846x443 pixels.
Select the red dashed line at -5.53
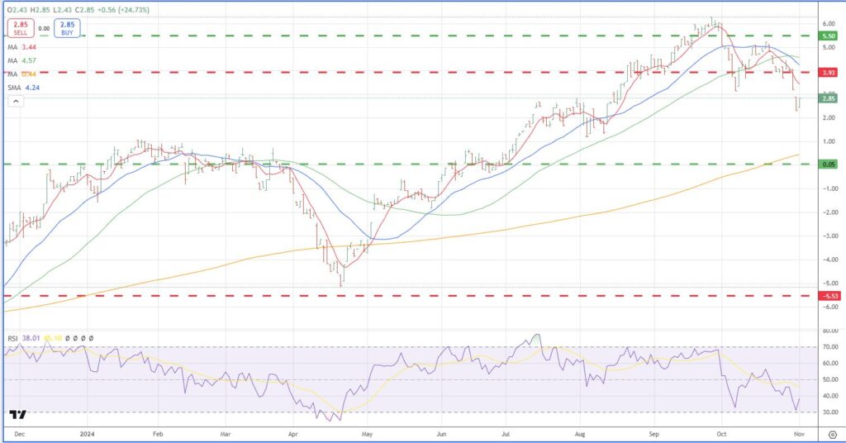(413, 295)
